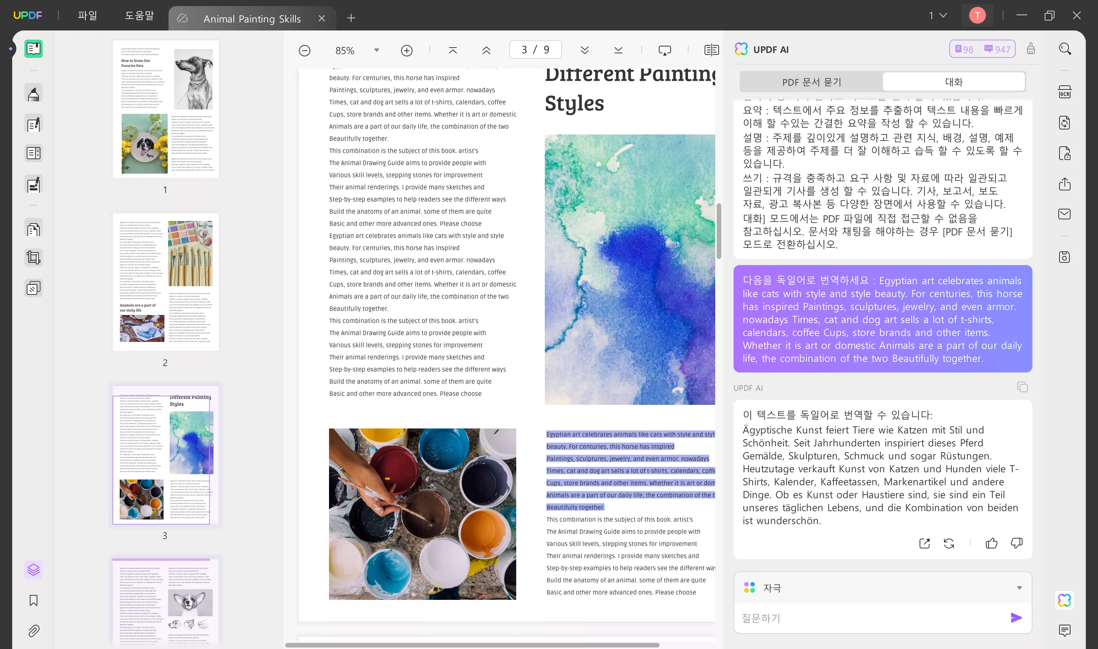Image resolution: width=1098 pixels, height=649 pixels.
Task: Open the Attachments paperclip panel
Action: (x=33, y=631)
